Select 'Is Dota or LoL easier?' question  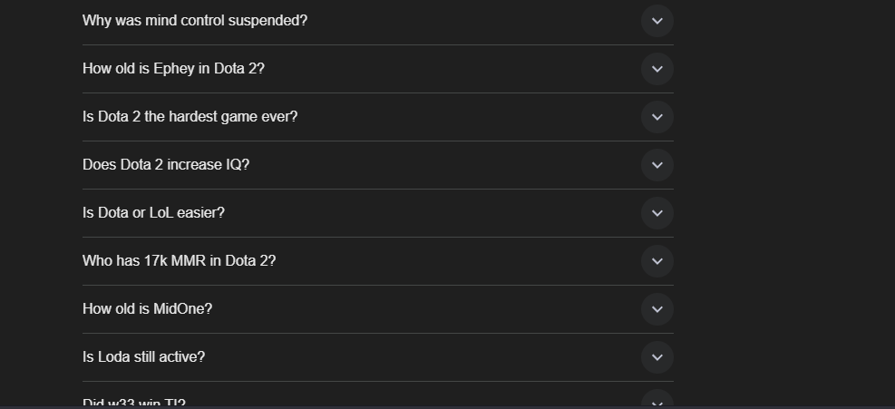pyautogui.click(x=153, y=212)
